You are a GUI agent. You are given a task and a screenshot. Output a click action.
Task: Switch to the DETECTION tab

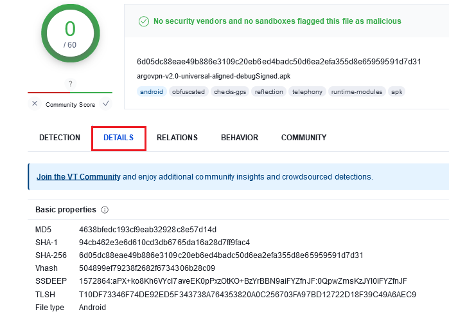(x=60, y=138)
